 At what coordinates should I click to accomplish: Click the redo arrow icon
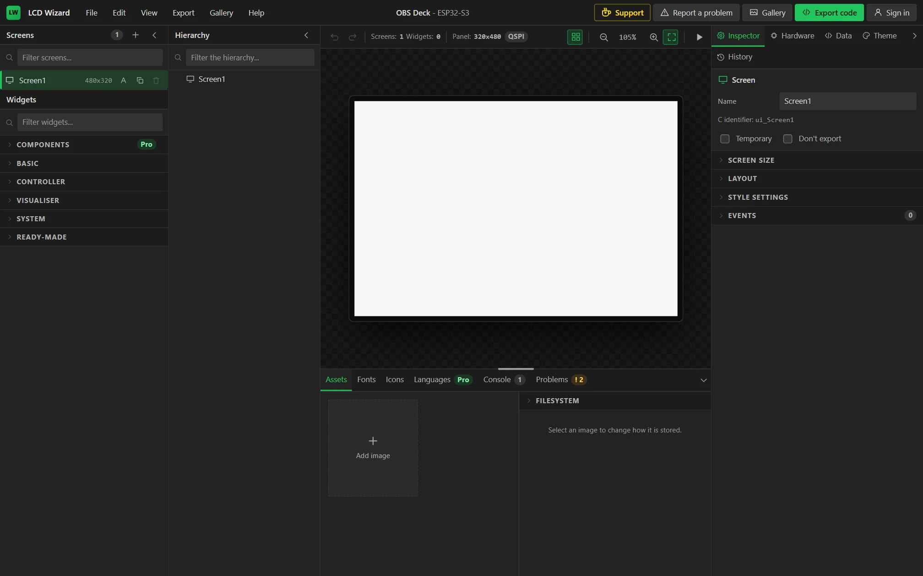(x=353, y=37)
